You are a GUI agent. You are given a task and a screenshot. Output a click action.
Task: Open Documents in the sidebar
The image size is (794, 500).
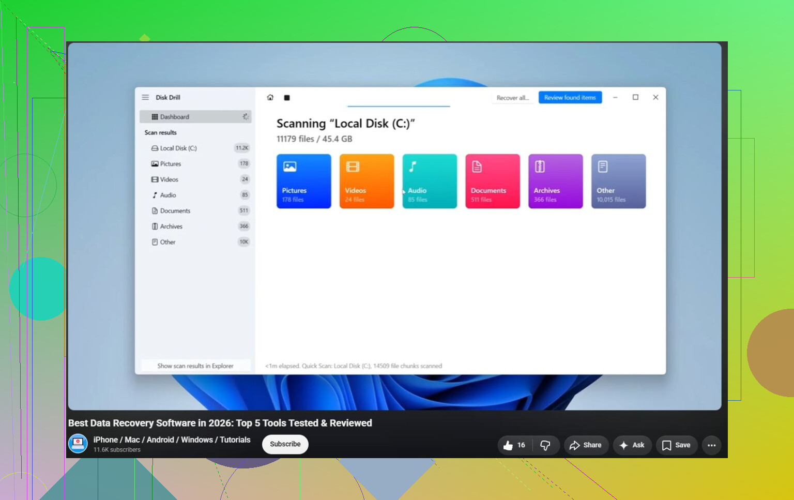coord(195,211)
